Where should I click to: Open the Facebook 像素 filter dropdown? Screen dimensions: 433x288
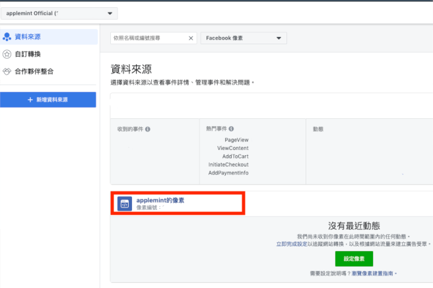pos(244,38)
